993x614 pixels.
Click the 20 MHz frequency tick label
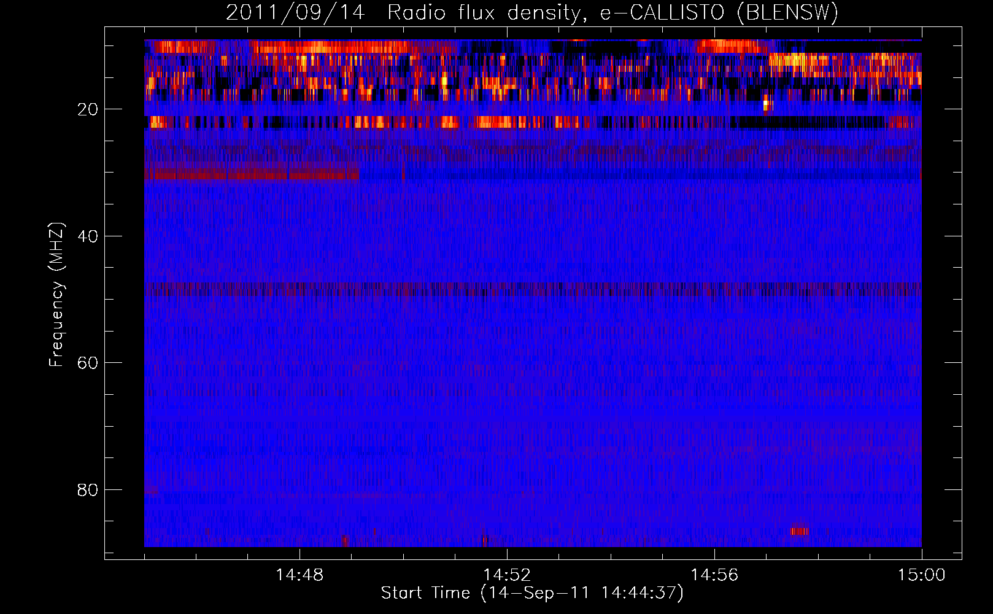coord(88,109)
